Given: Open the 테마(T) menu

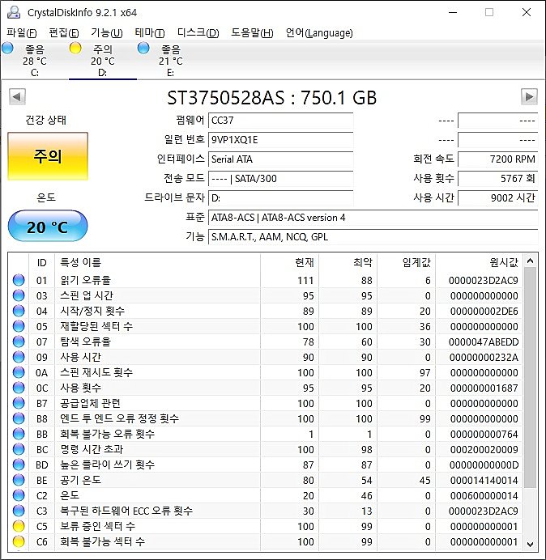Looking at the screenshot, I should (150, 33).
